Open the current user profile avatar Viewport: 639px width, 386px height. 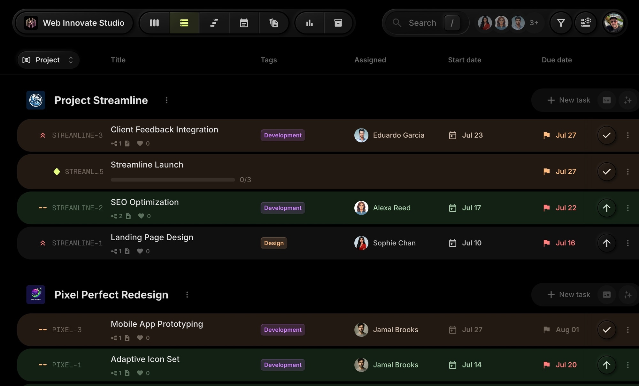[613, 23]
